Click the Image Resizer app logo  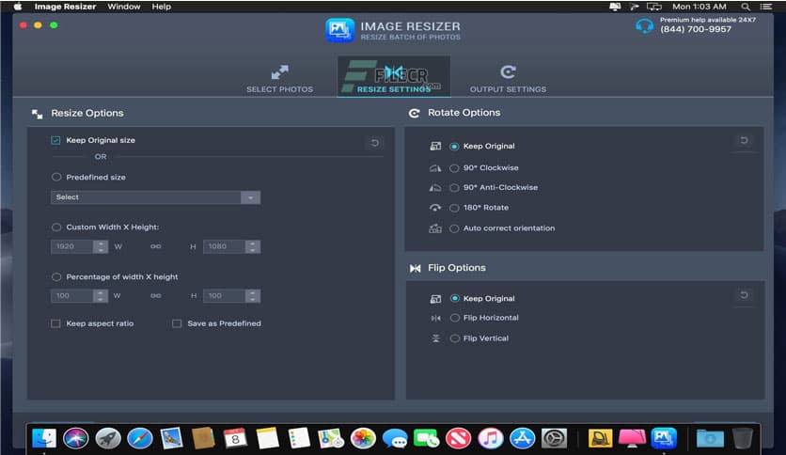[x=339, y=30]
